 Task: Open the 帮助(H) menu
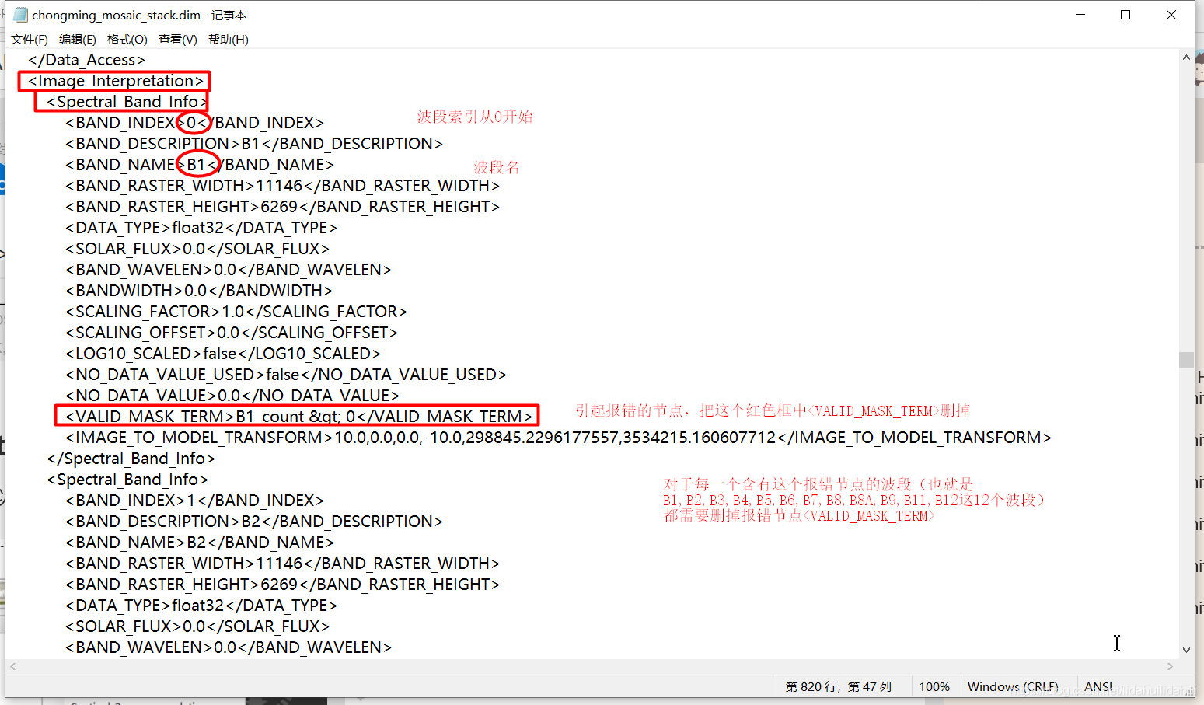[x=228, y=39]
